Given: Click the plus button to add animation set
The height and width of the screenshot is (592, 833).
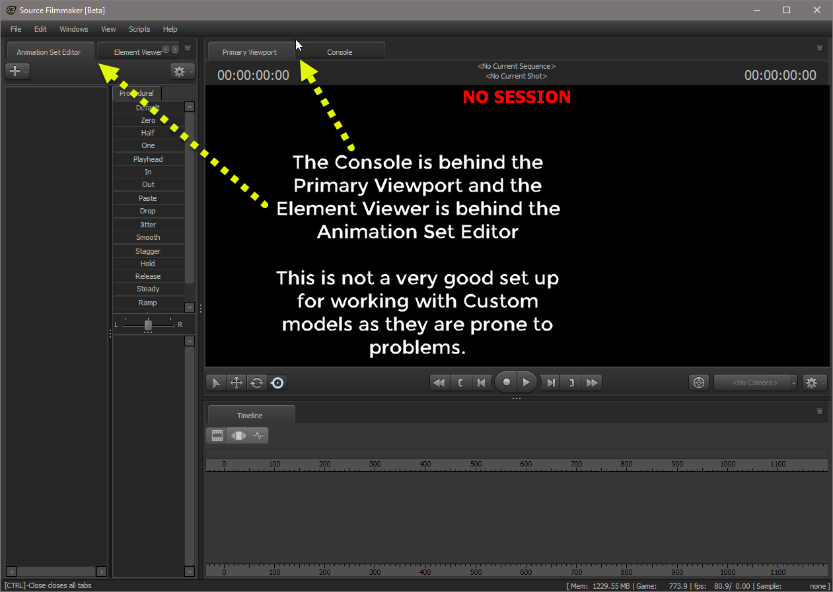Looking at the screenshot, I should point(17,71).
